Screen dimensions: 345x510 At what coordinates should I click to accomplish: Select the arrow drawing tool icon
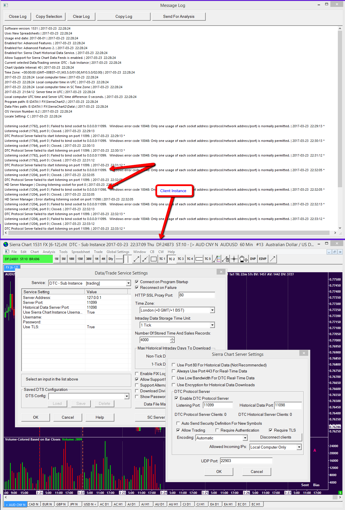tap(273, 259)
